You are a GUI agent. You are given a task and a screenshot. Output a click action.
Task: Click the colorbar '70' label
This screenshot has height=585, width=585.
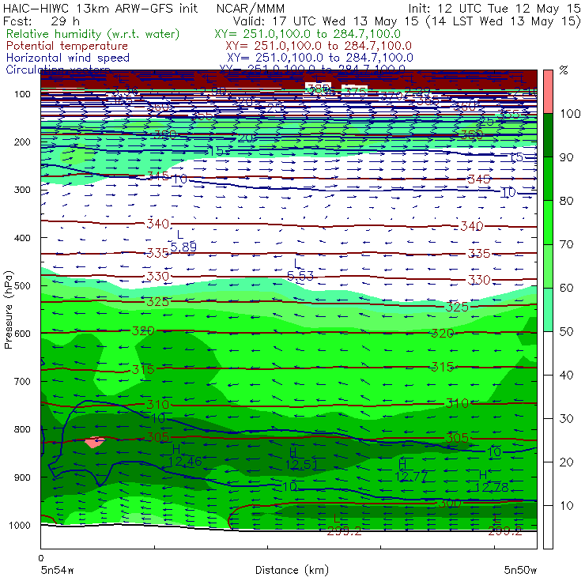pyautogui.click(x=566, y=244)
